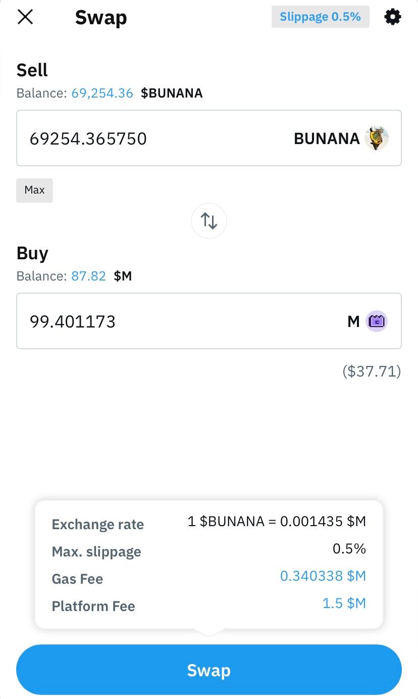Click the Swap page title

(101, 18)
